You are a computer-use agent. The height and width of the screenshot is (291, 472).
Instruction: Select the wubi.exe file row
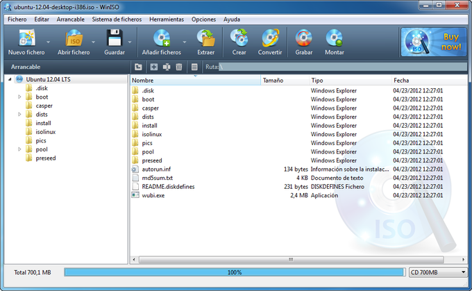click(298, 195)
